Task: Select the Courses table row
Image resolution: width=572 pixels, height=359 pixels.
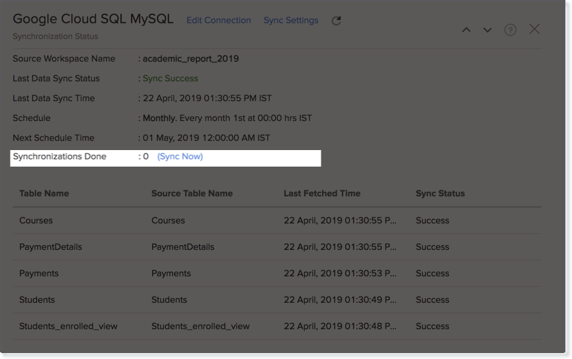Action: (x=36, y=220)
